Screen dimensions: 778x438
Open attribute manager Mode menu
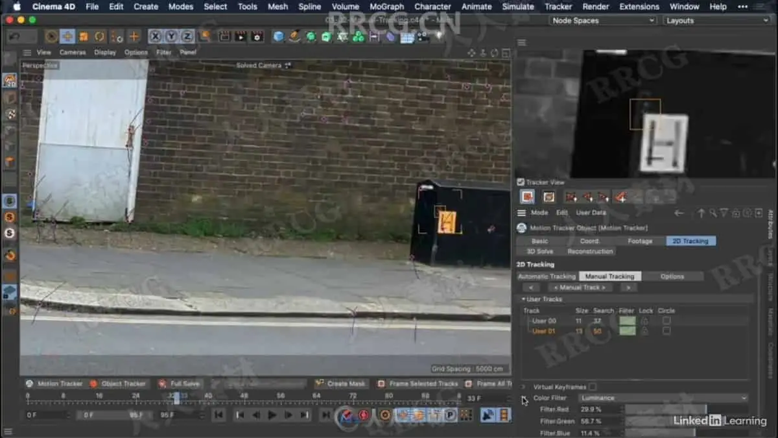click(539, 213)
